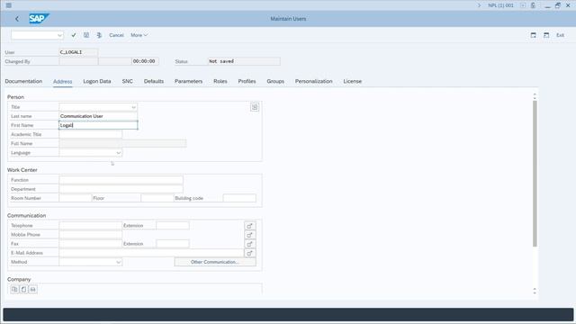The width and height of the screenshot is (576, 324).
Task: Click the Person section details icon
Action: pyautogui.click(x=255, y=107)
